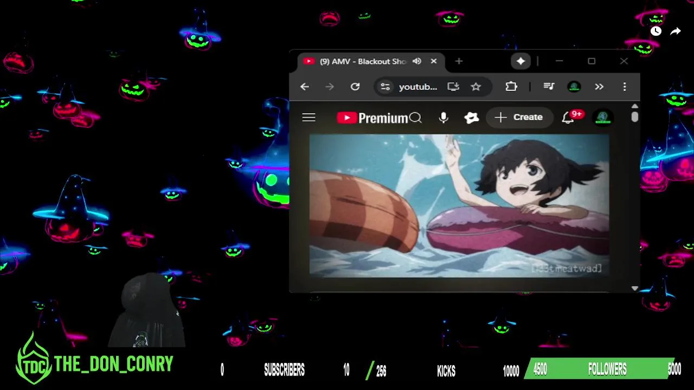Viewport: 694px width, 390px height.
Task: Open the Chrome profile avatar
Action: point(574,87)
